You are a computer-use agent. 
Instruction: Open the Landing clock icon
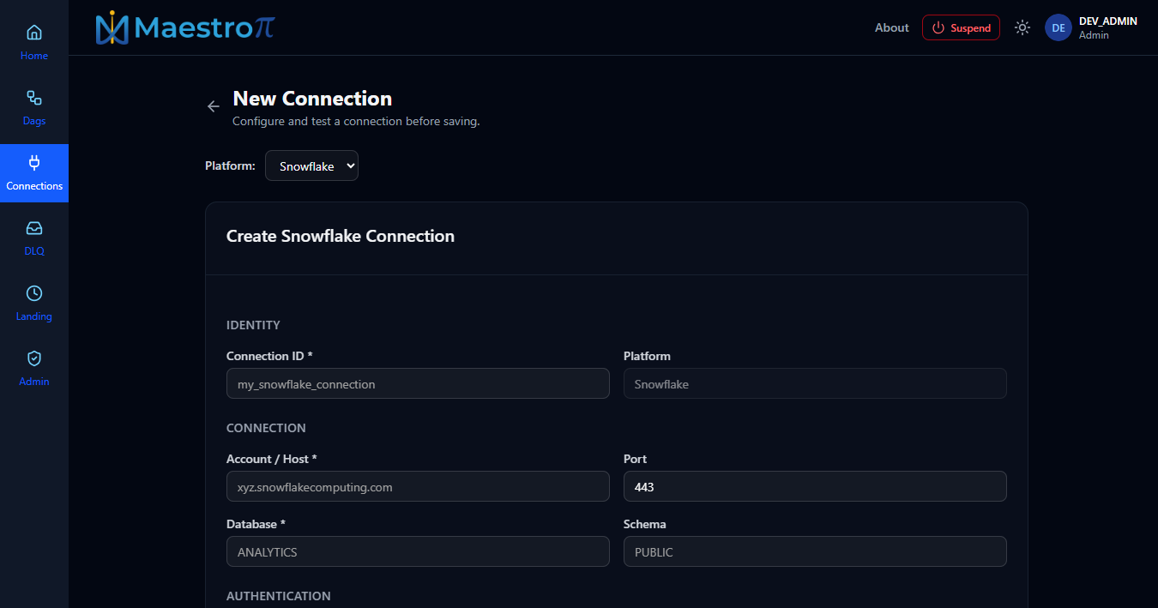click(x=34, y=293)
